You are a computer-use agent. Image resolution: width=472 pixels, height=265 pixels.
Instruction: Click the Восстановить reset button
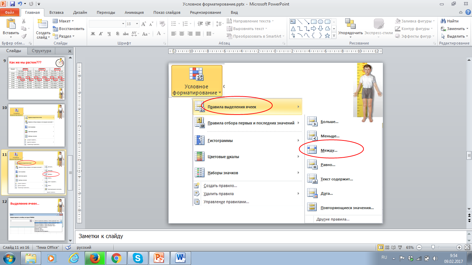pyautogui.click(x=68, y=29)
